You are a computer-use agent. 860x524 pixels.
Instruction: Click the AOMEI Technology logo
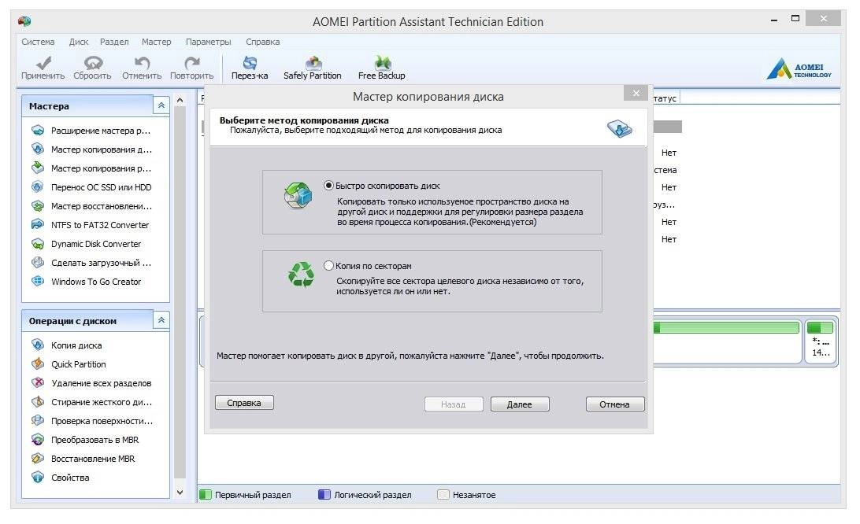[x=799, y=69]
